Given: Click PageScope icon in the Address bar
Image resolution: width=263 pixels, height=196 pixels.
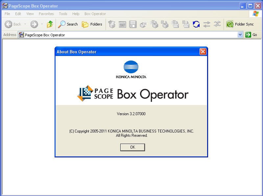Looking at the screenshot, I should [x=21, y=35].
